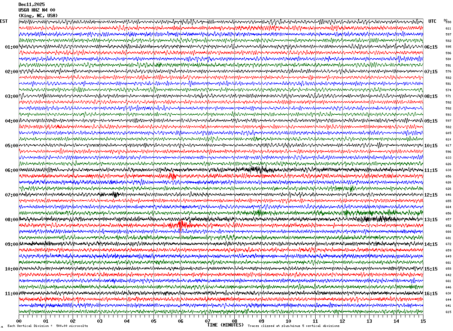Click DC offset value 638
453x331 pixels.
[x=448, y=170]
